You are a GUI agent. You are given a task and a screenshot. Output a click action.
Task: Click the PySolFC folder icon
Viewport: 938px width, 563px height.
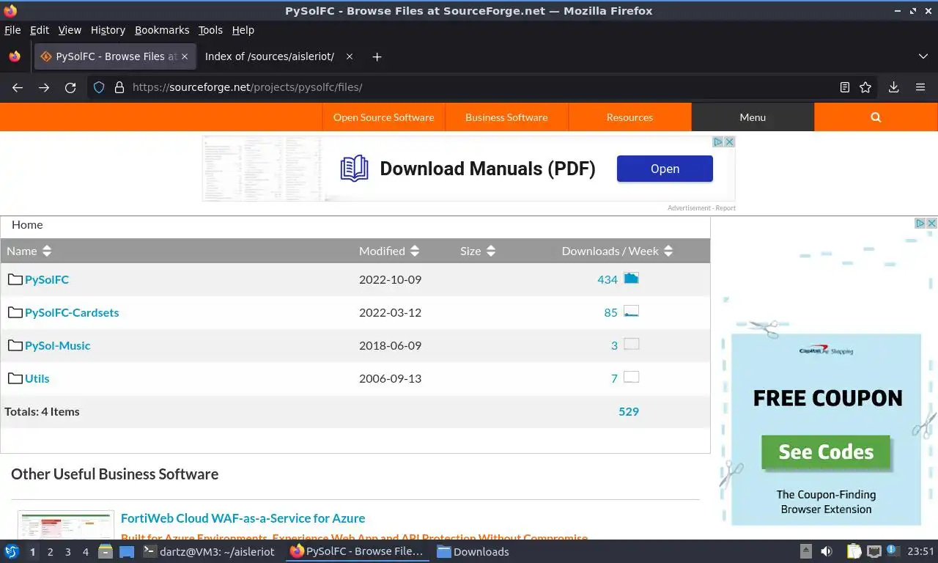15,279
